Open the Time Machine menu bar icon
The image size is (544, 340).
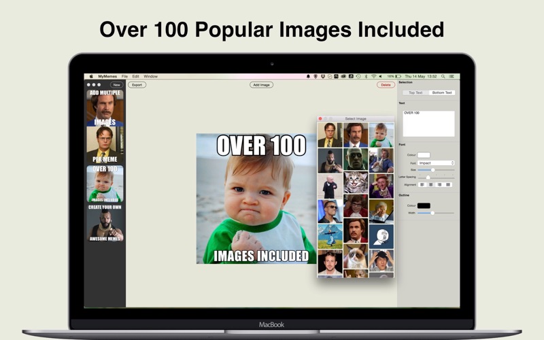point(358,76)
